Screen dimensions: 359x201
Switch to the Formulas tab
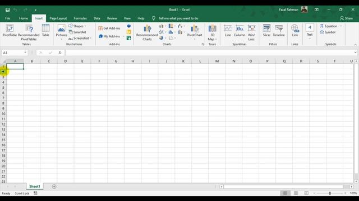click(80, 18)
